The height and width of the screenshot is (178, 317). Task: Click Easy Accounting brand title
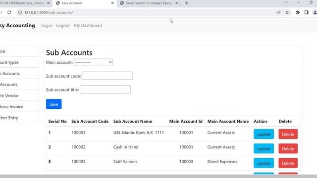click(x=17, y=25)
